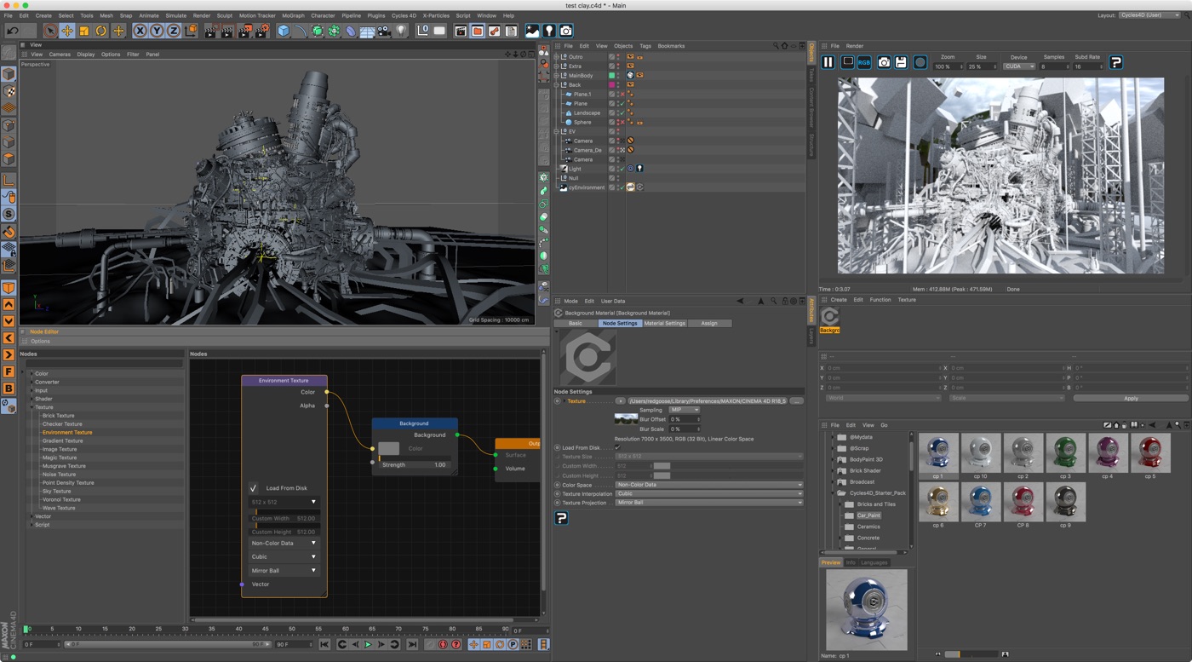Expand the Outro object hierarchy
The height and width of the screenshot is (662, 1192).
pos(557,57)
